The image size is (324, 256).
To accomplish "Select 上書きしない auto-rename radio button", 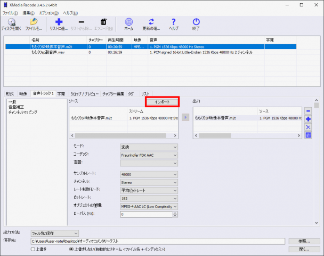I will click(71, 249).
